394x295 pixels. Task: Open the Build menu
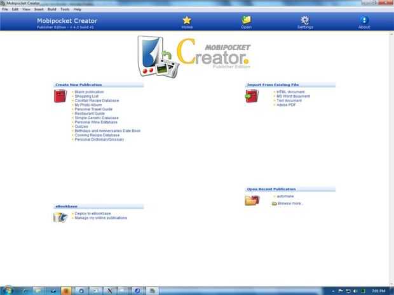tap(51, 10)
